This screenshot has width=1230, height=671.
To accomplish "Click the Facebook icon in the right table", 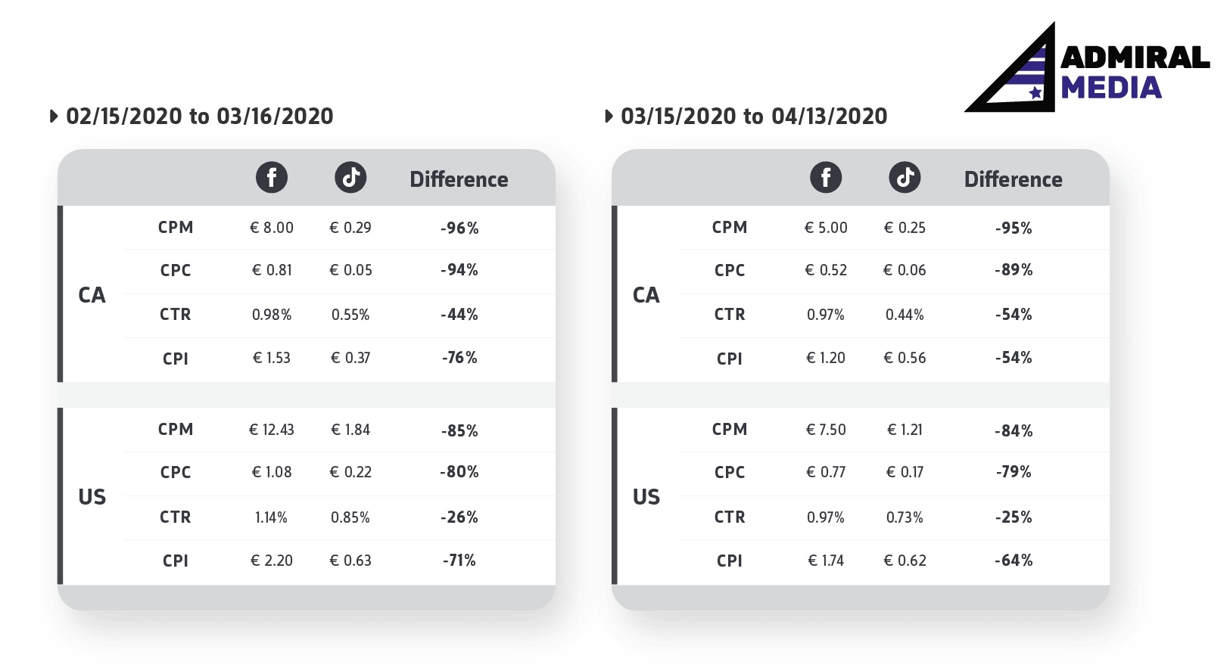I will (826, 178).
